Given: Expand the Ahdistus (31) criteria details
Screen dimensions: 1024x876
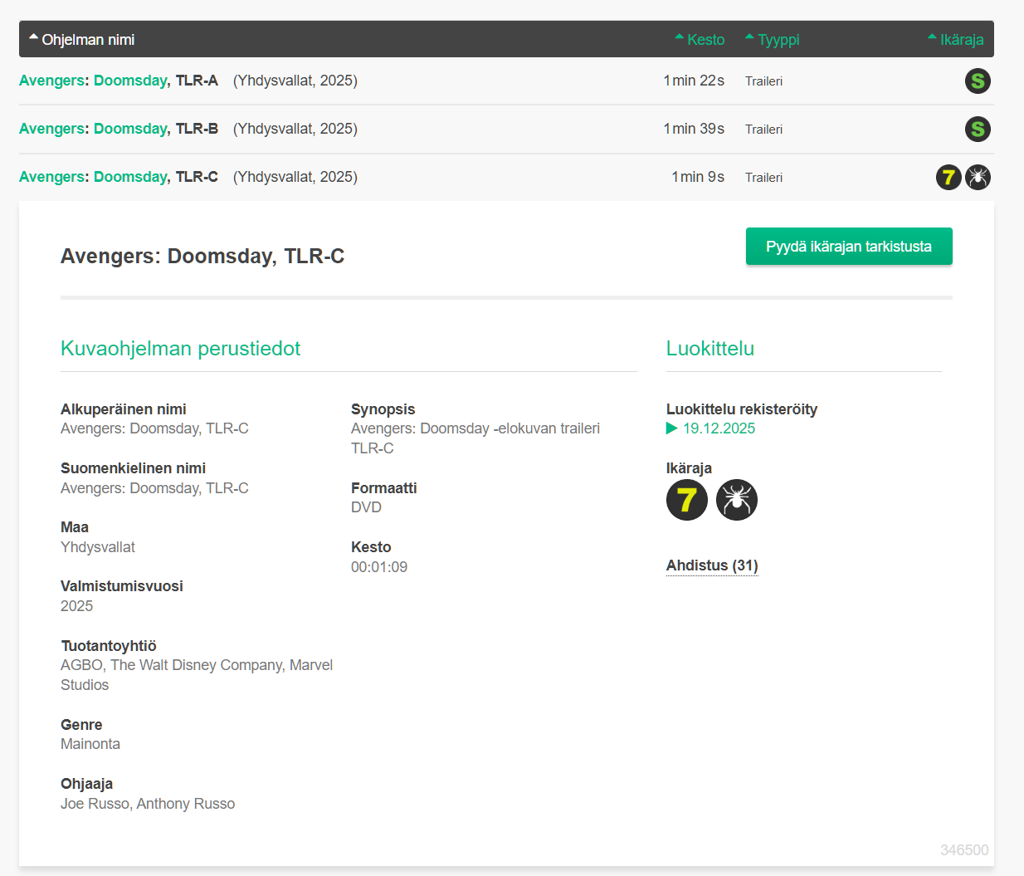Looking at the screenshot, I should coord(712,565).
